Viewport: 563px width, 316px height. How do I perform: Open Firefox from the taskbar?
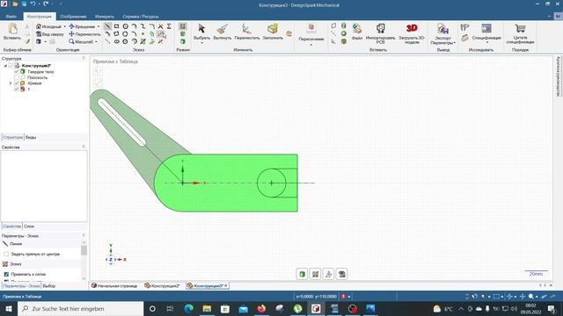[x=261, y=308]
